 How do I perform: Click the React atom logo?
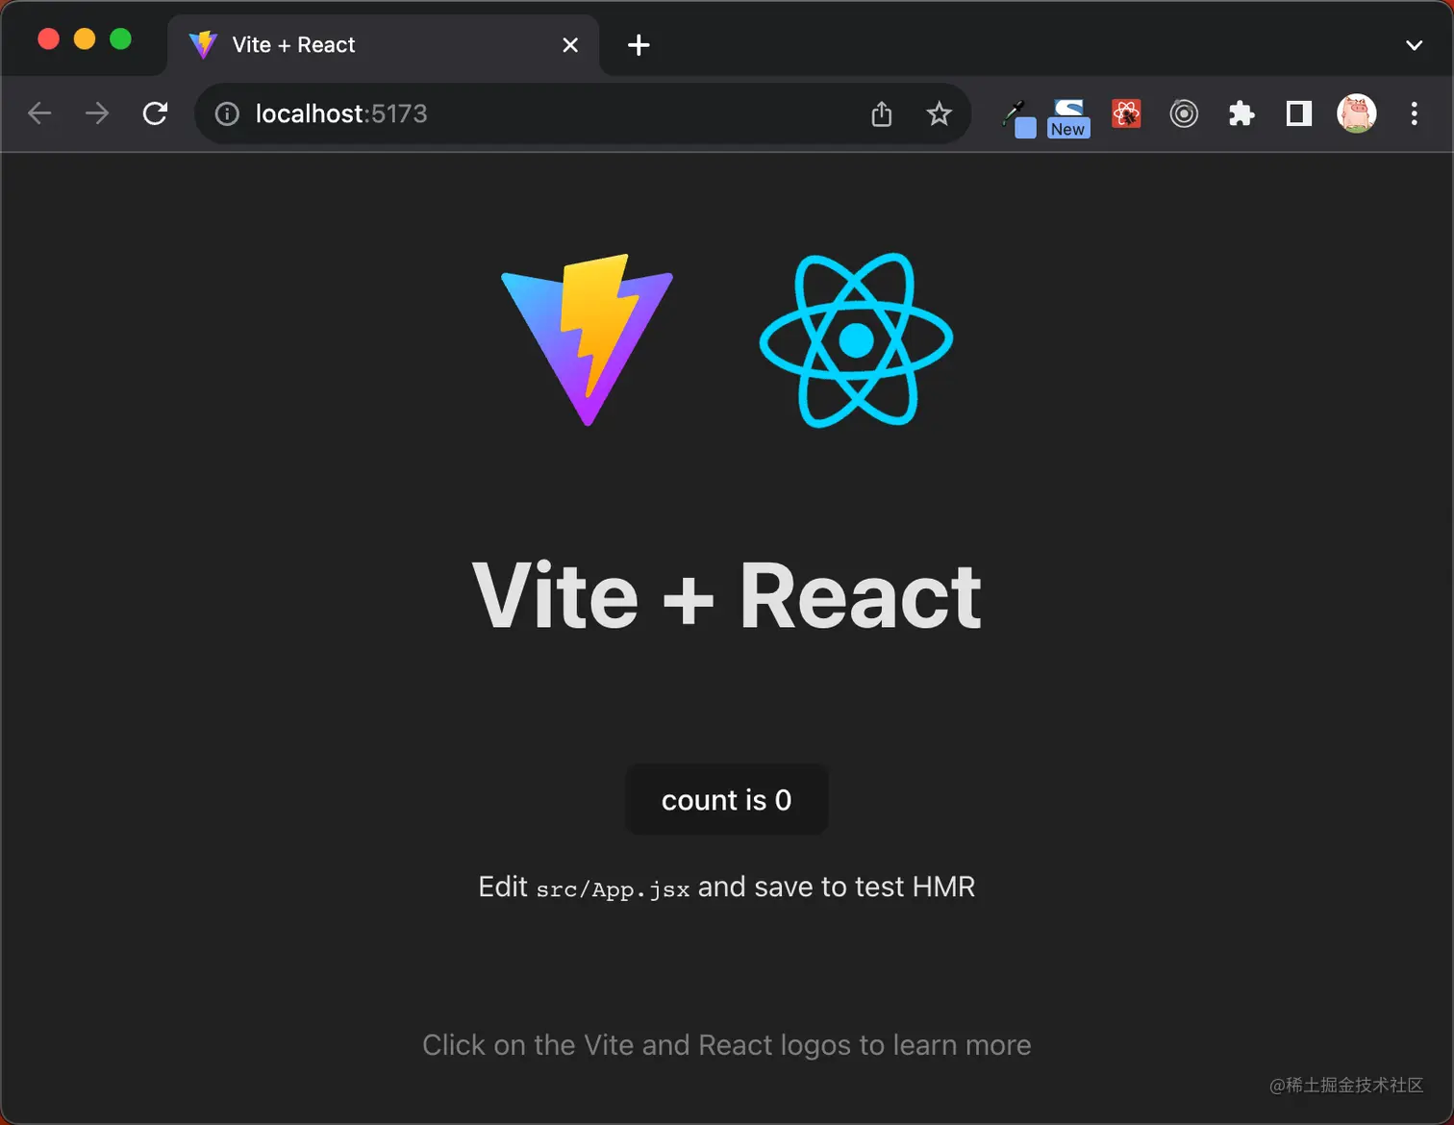[856, 339]
